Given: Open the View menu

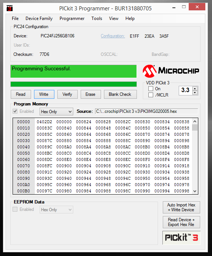Looking at the screenshot, I should click(x=114, y=18).
